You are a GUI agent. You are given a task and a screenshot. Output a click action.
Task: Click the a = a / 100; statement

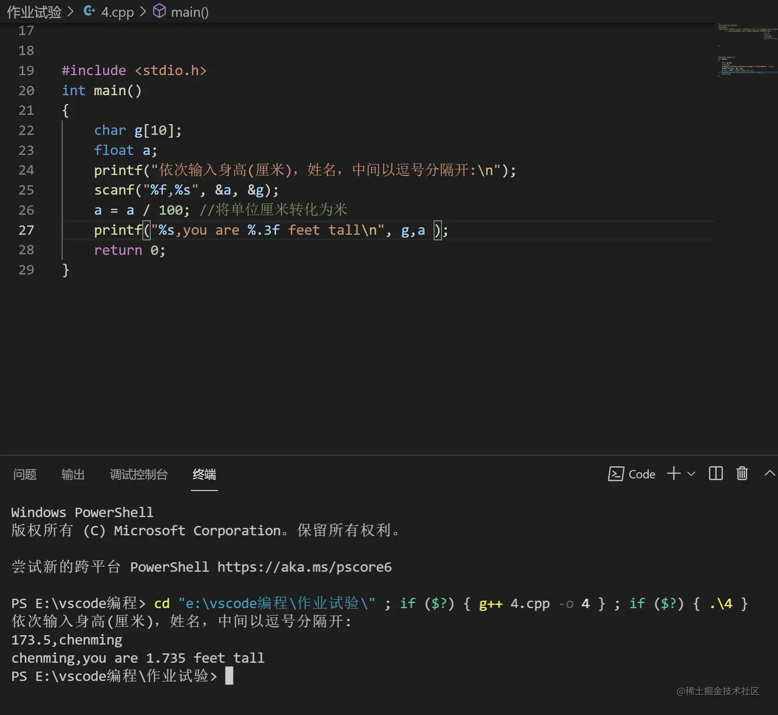click(x=142, y=210)
